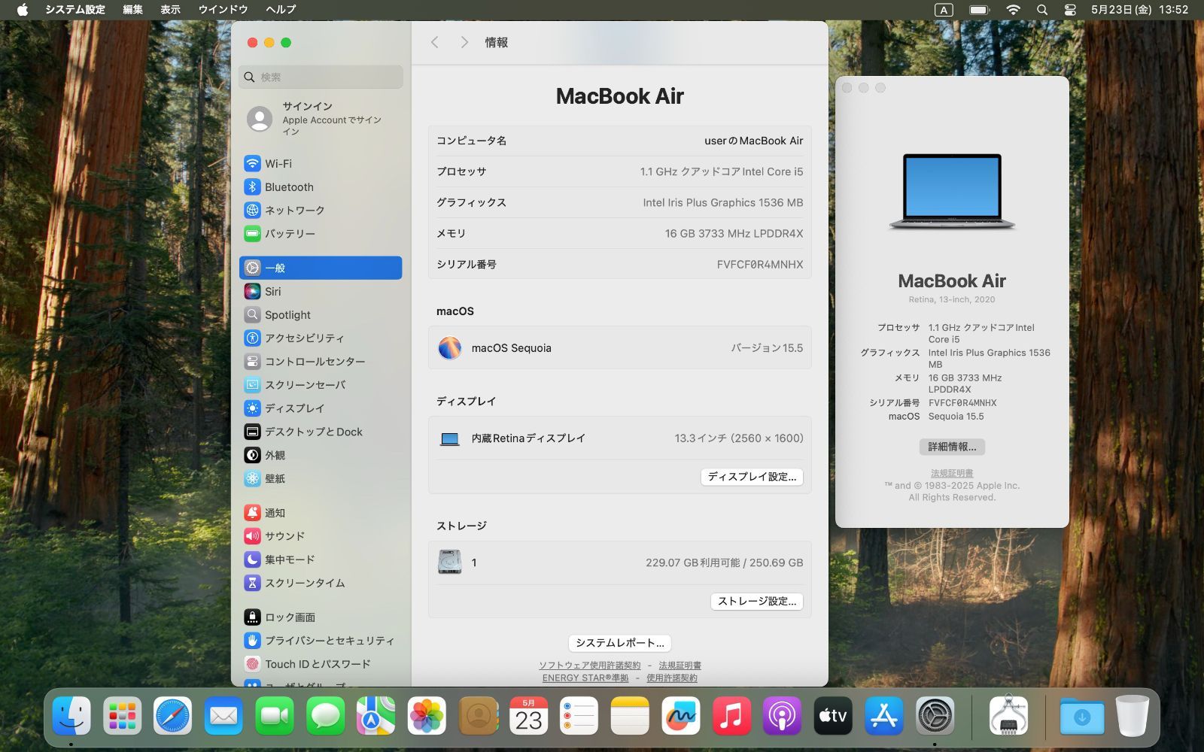Screen dimensions: 1204x752
Task: Open Spotlight search in menu bar
Action: click(x=1042, y=10)
